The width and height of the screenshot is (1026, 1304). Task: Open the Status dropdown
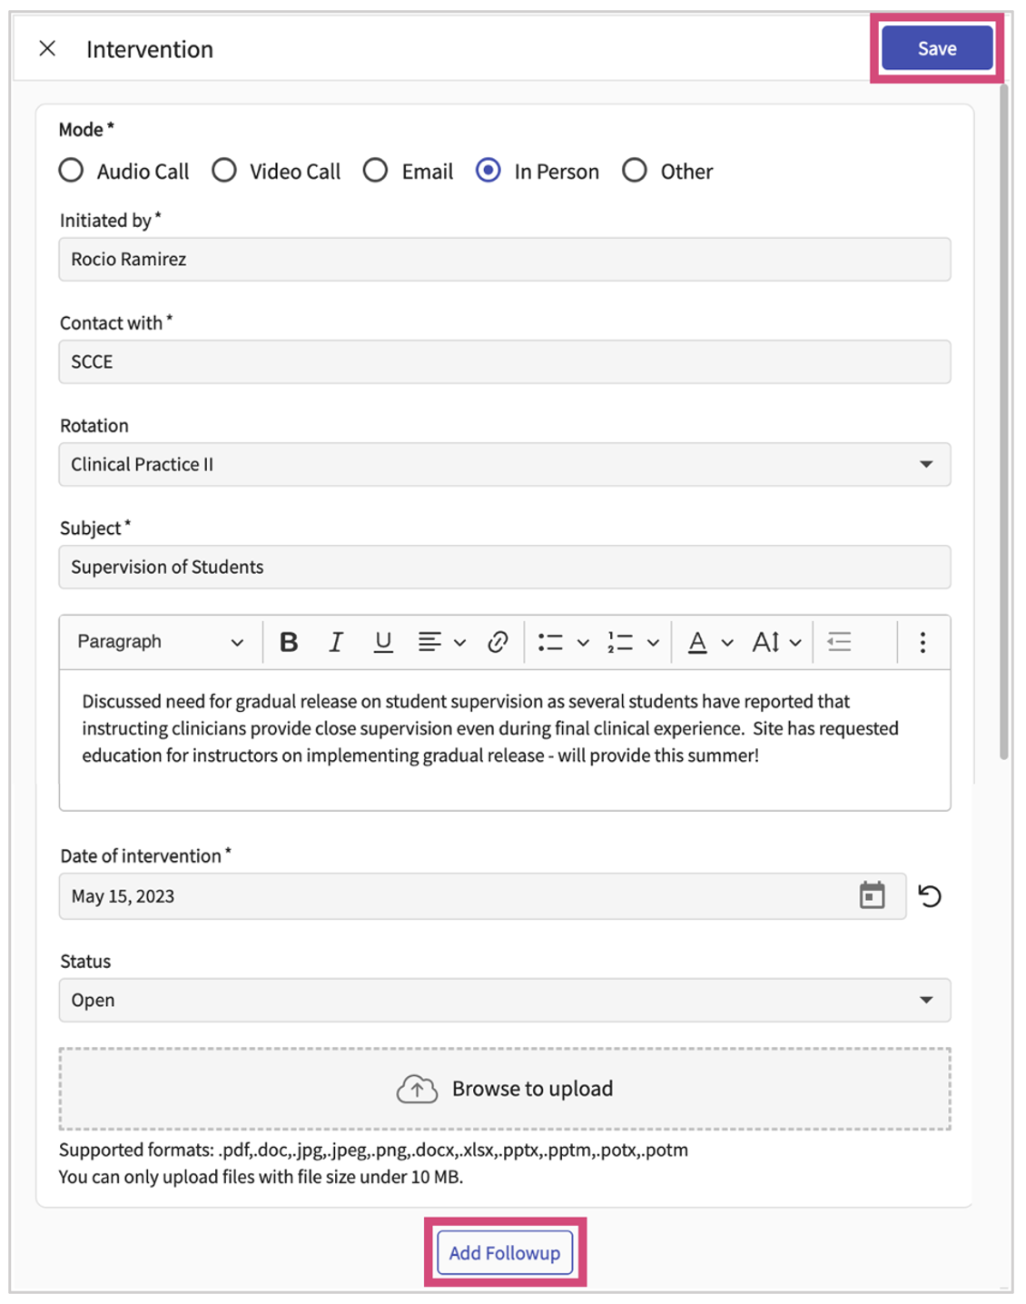point(925,1000)
